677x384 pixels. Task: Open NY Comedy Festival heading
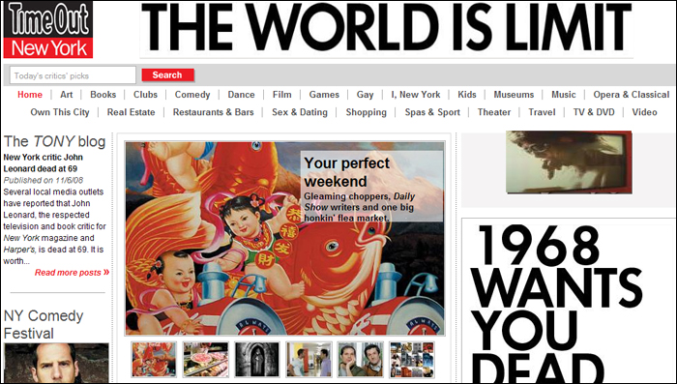tap(44, 324)
